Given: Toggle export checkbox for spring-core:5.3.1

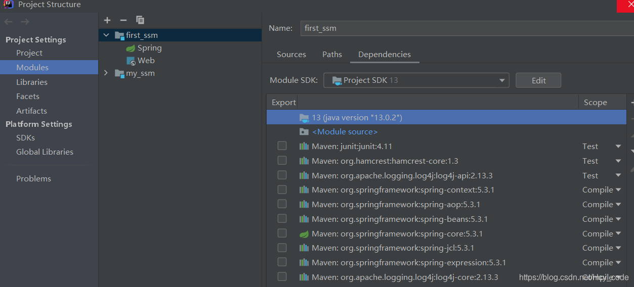Looking at the screenshot, I should (282, 233).
